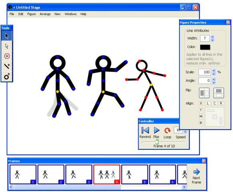Select the solid arrow selection tool
Viewport: 233px width, 192px height.
coord(7,36)
